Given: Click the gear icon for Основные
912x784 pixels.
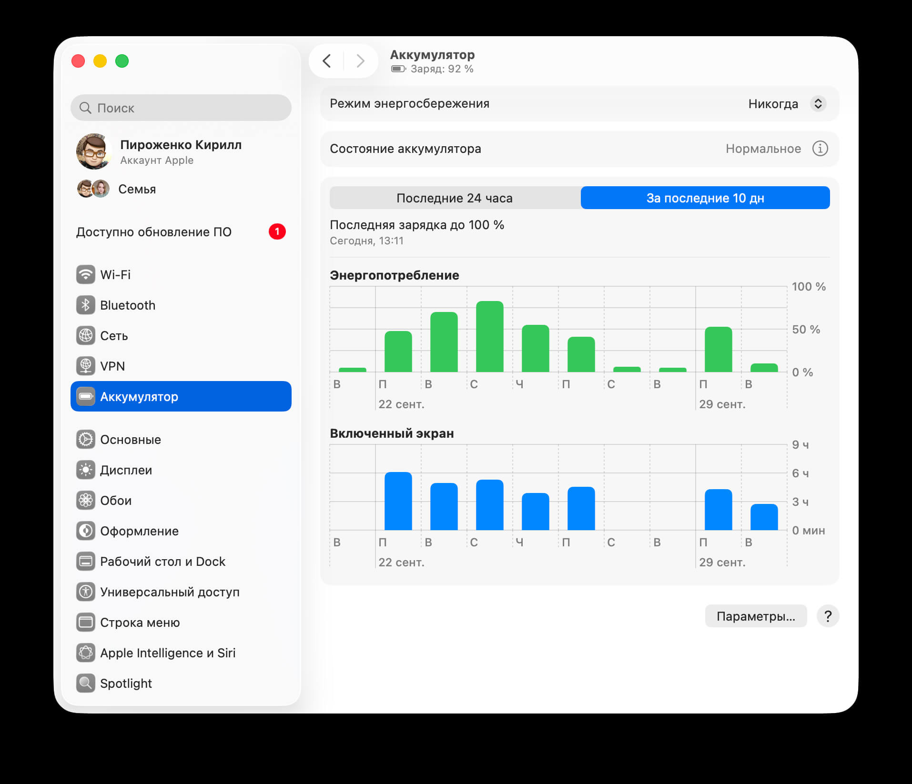Looking at the screenshot, I should click(86, 440).
